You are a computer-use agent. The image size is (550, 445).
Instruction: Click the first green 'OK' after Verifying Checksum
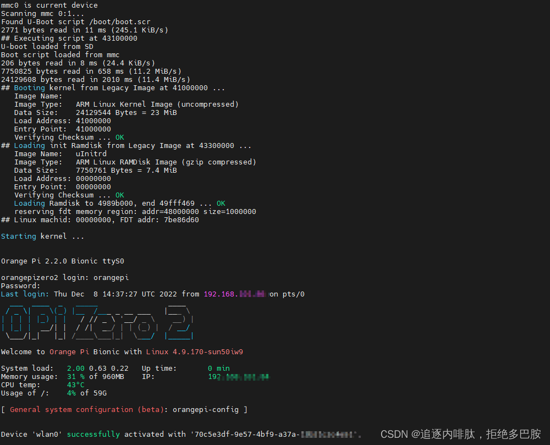[x=119, y=138]
